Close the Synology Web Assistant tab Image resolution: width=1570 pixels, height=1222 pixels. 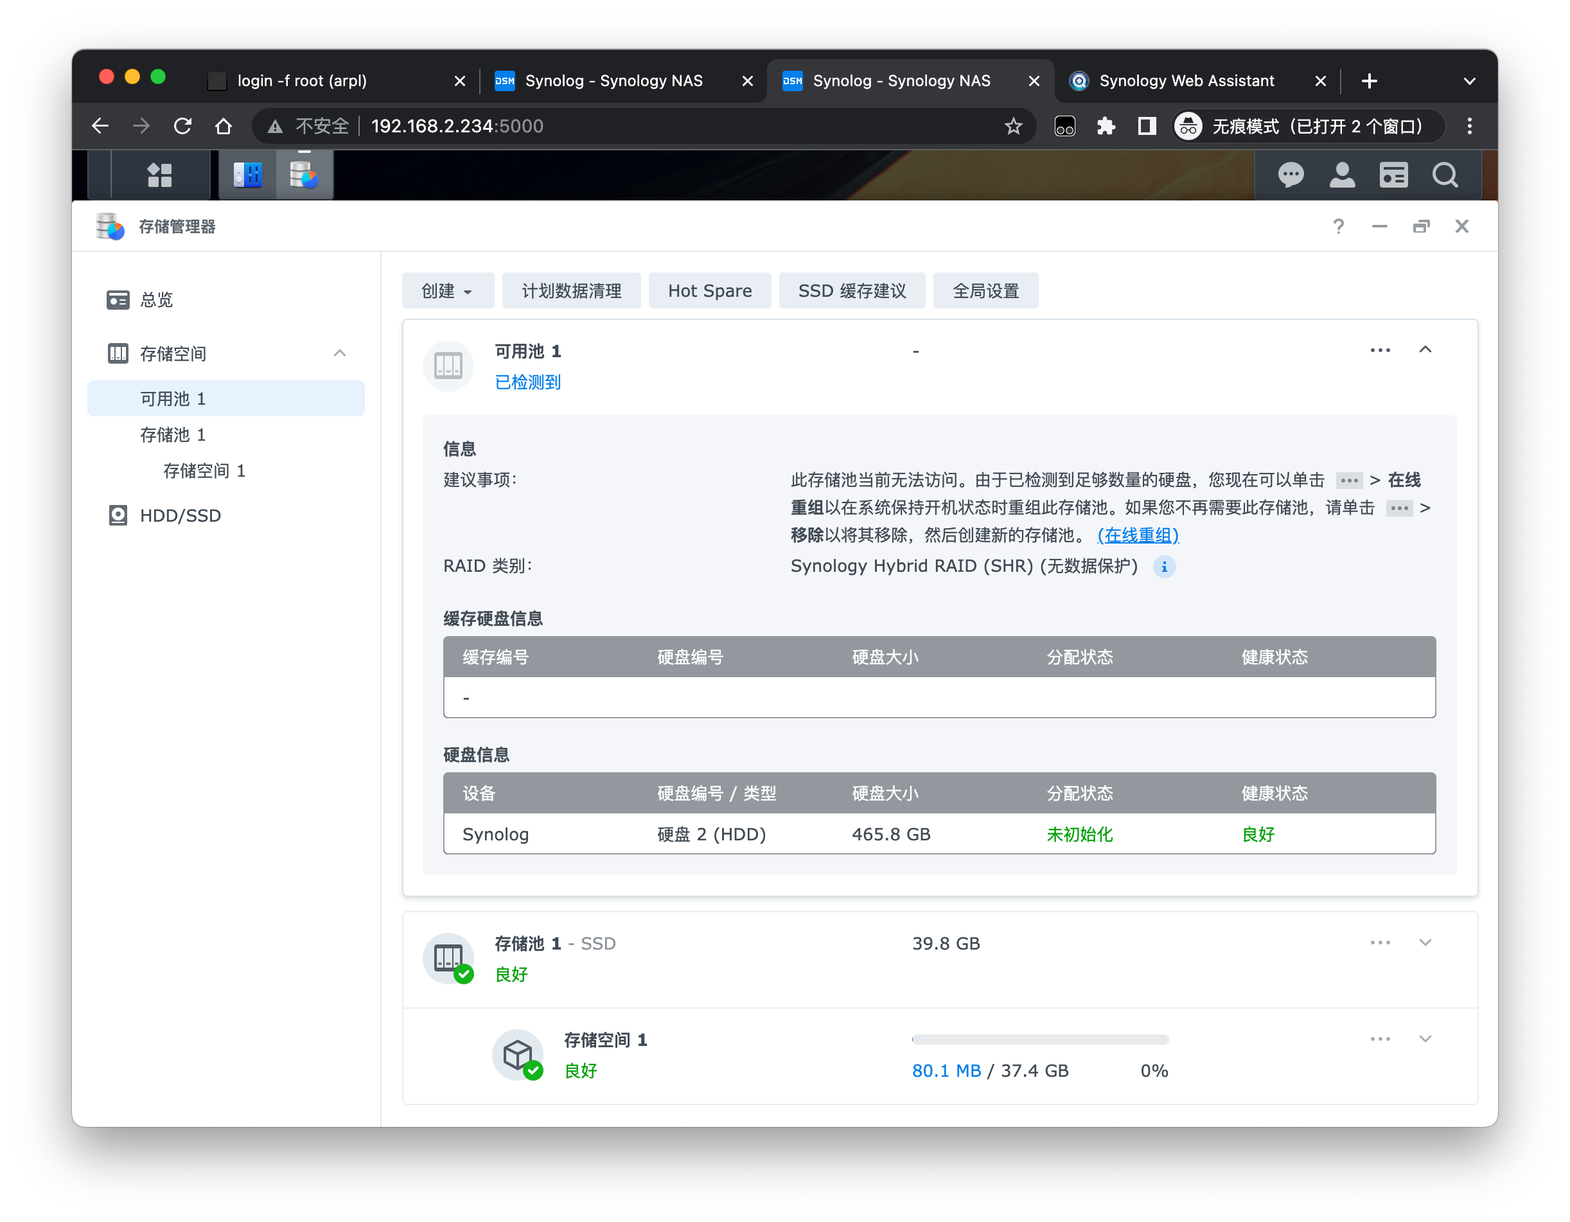[x=1320, y=81]
